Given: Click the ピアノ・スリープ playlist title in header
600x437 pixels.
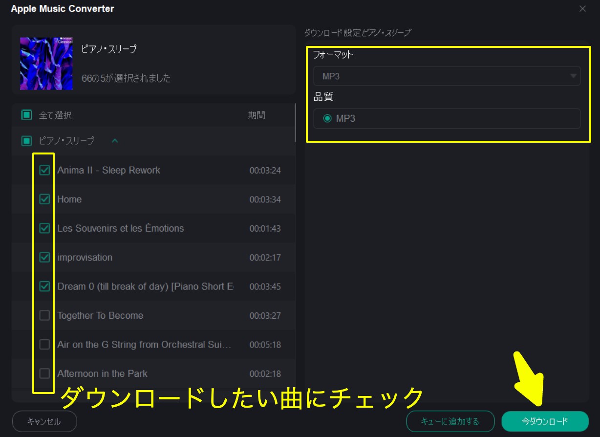Looking at the screenshot, I should [x=109, y=49].
